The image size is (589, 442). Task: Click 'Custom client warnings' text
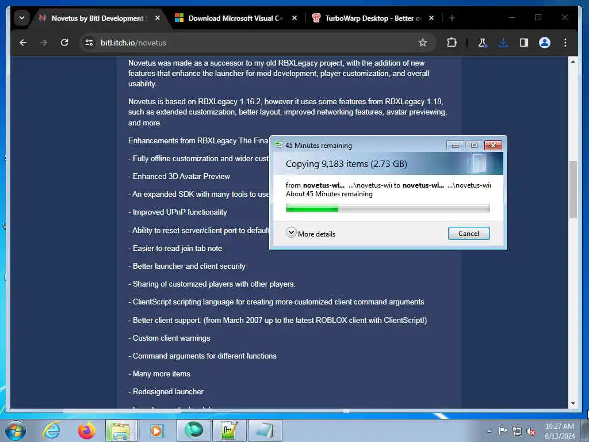click(x=171, y=338)
